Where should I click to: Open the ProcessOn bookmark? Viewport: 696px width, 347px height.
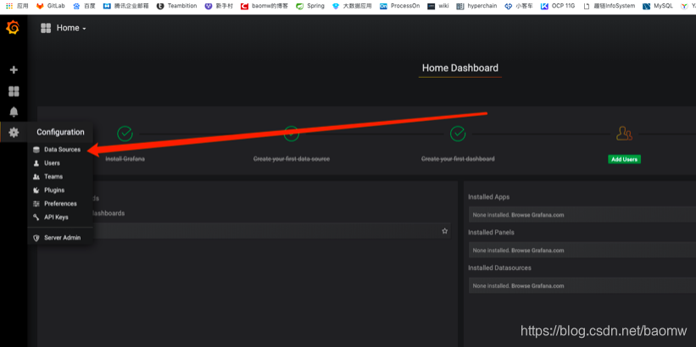399,6
